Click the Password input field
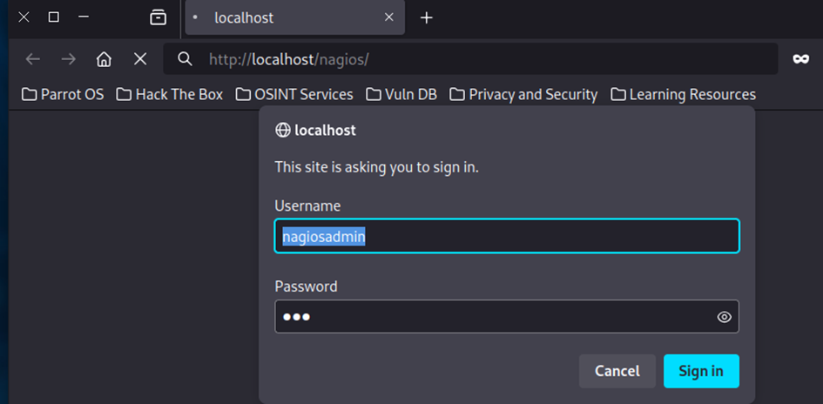This screenshot has width=823, height=404. (492, 317)
